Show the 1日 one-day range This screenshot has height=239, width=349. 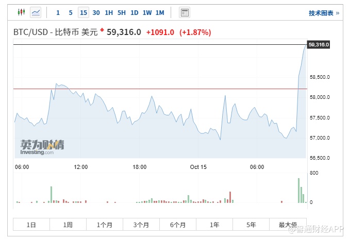(31, 225)
